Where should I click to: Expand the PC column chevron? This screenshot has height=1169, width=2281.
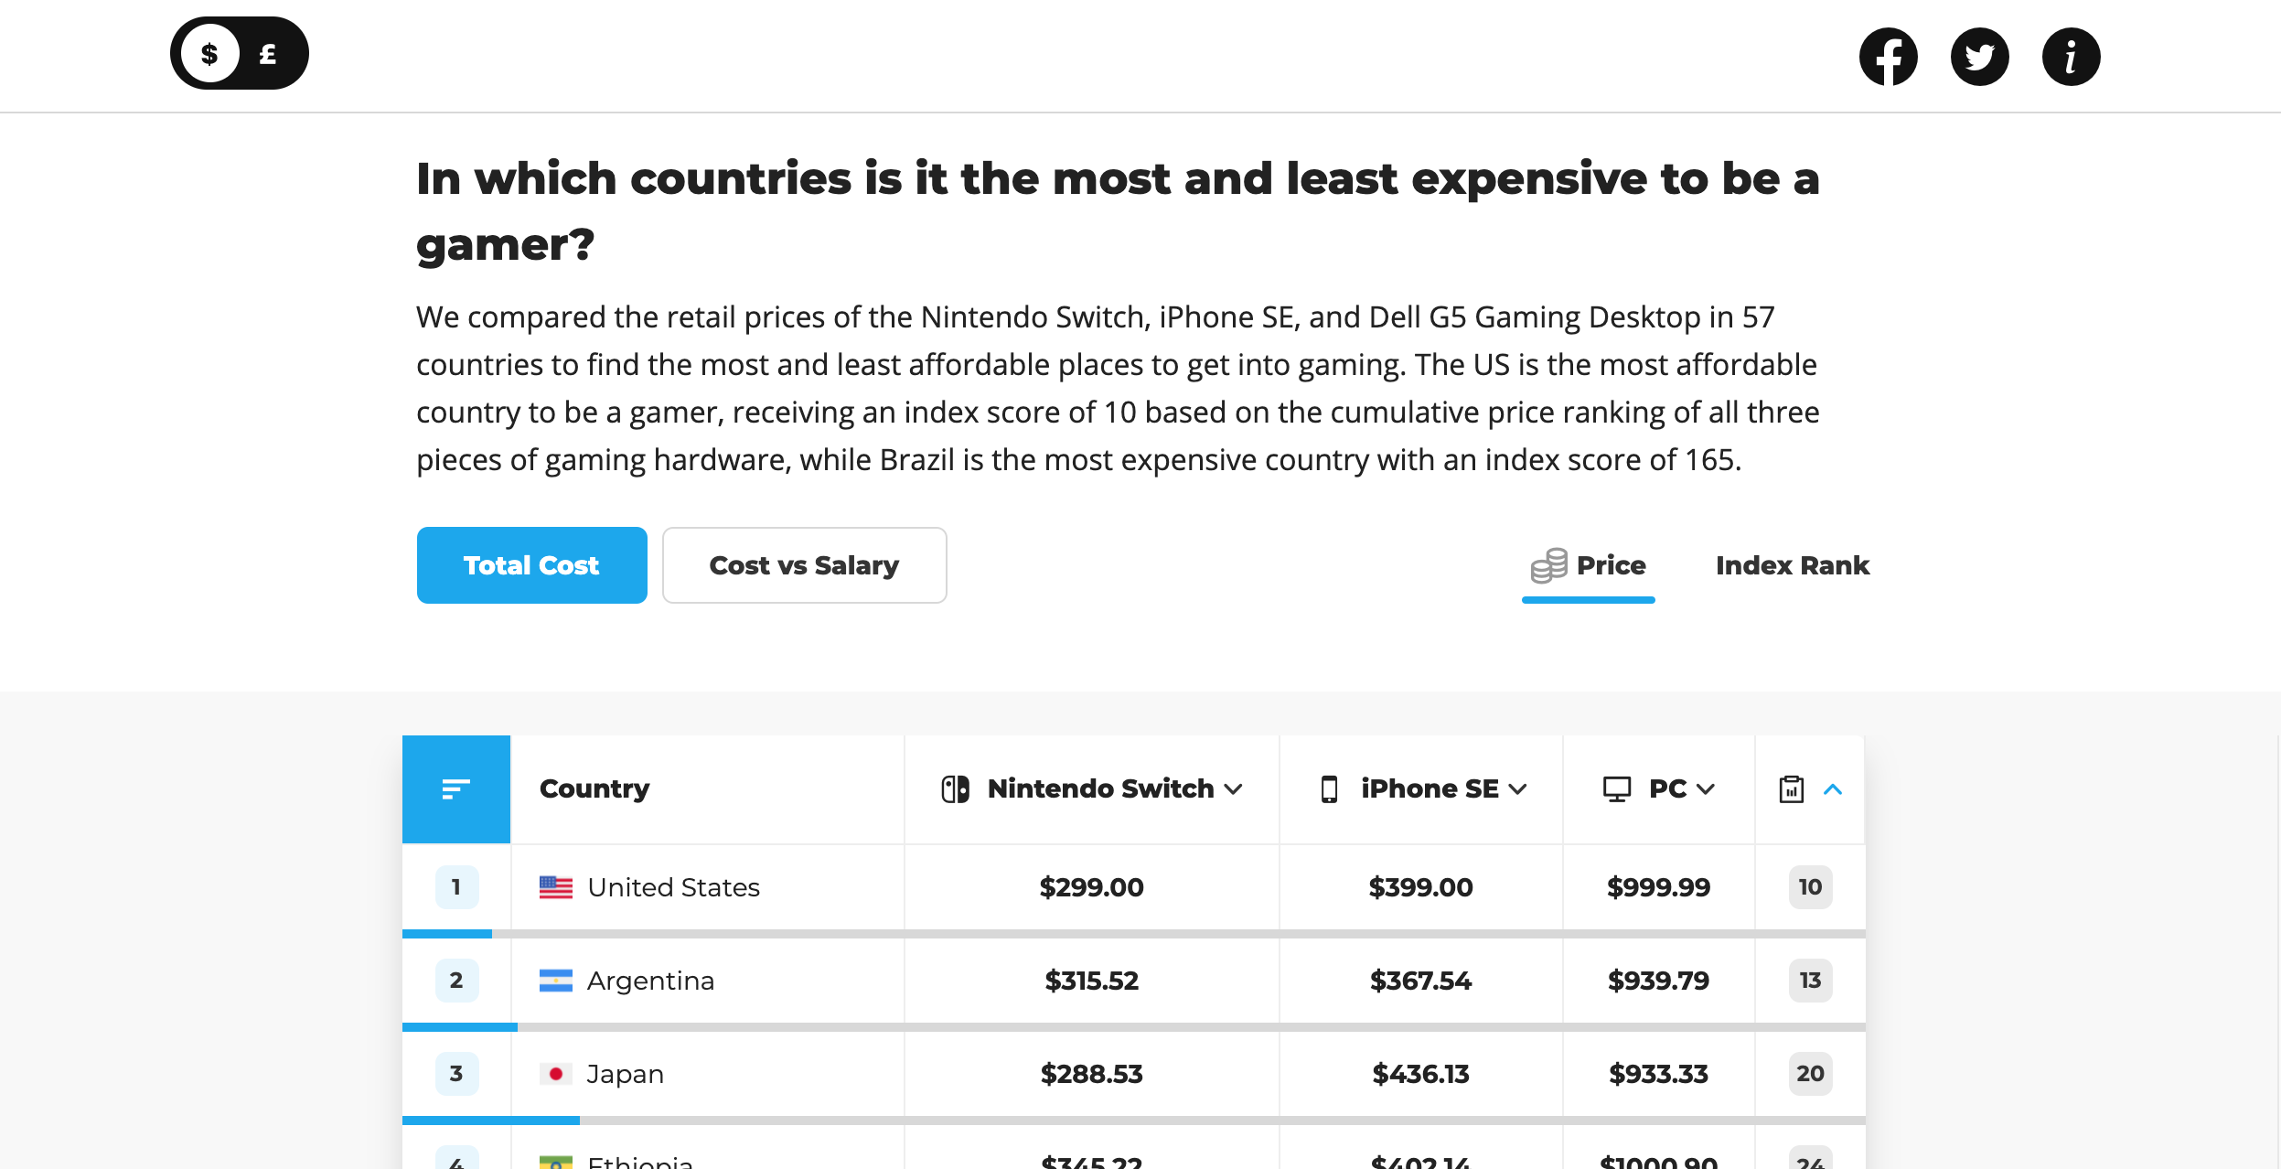pyautogui.click(x=1705, y=788)
